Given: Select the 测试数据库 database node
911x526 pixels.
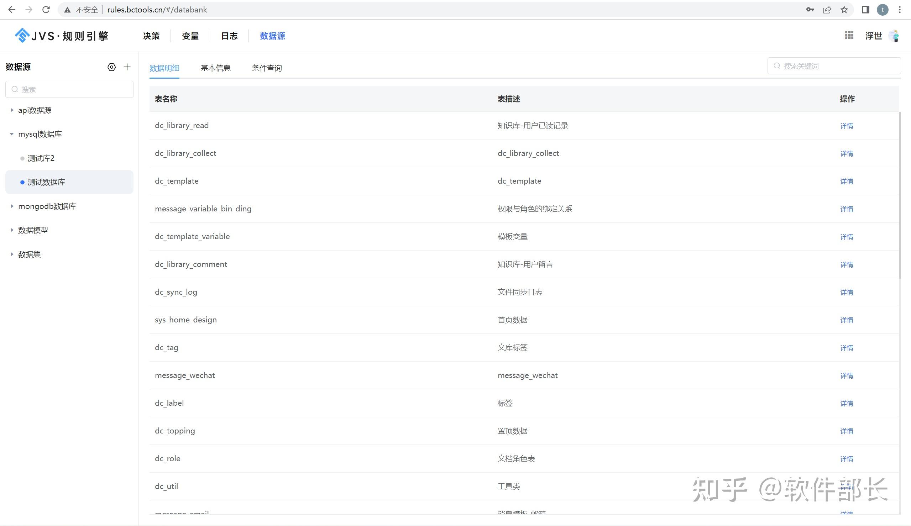Looking at the screenshot, I should [x=45, y=182].
